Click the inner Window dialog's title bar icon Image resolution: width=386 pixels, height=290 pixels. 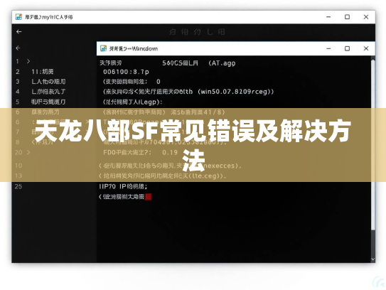pyautogui.click(x=103, y=48)
